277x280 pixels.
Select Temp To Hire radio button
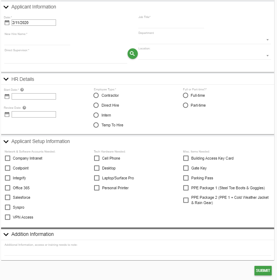pyautogui.click(x=96, y=125)
